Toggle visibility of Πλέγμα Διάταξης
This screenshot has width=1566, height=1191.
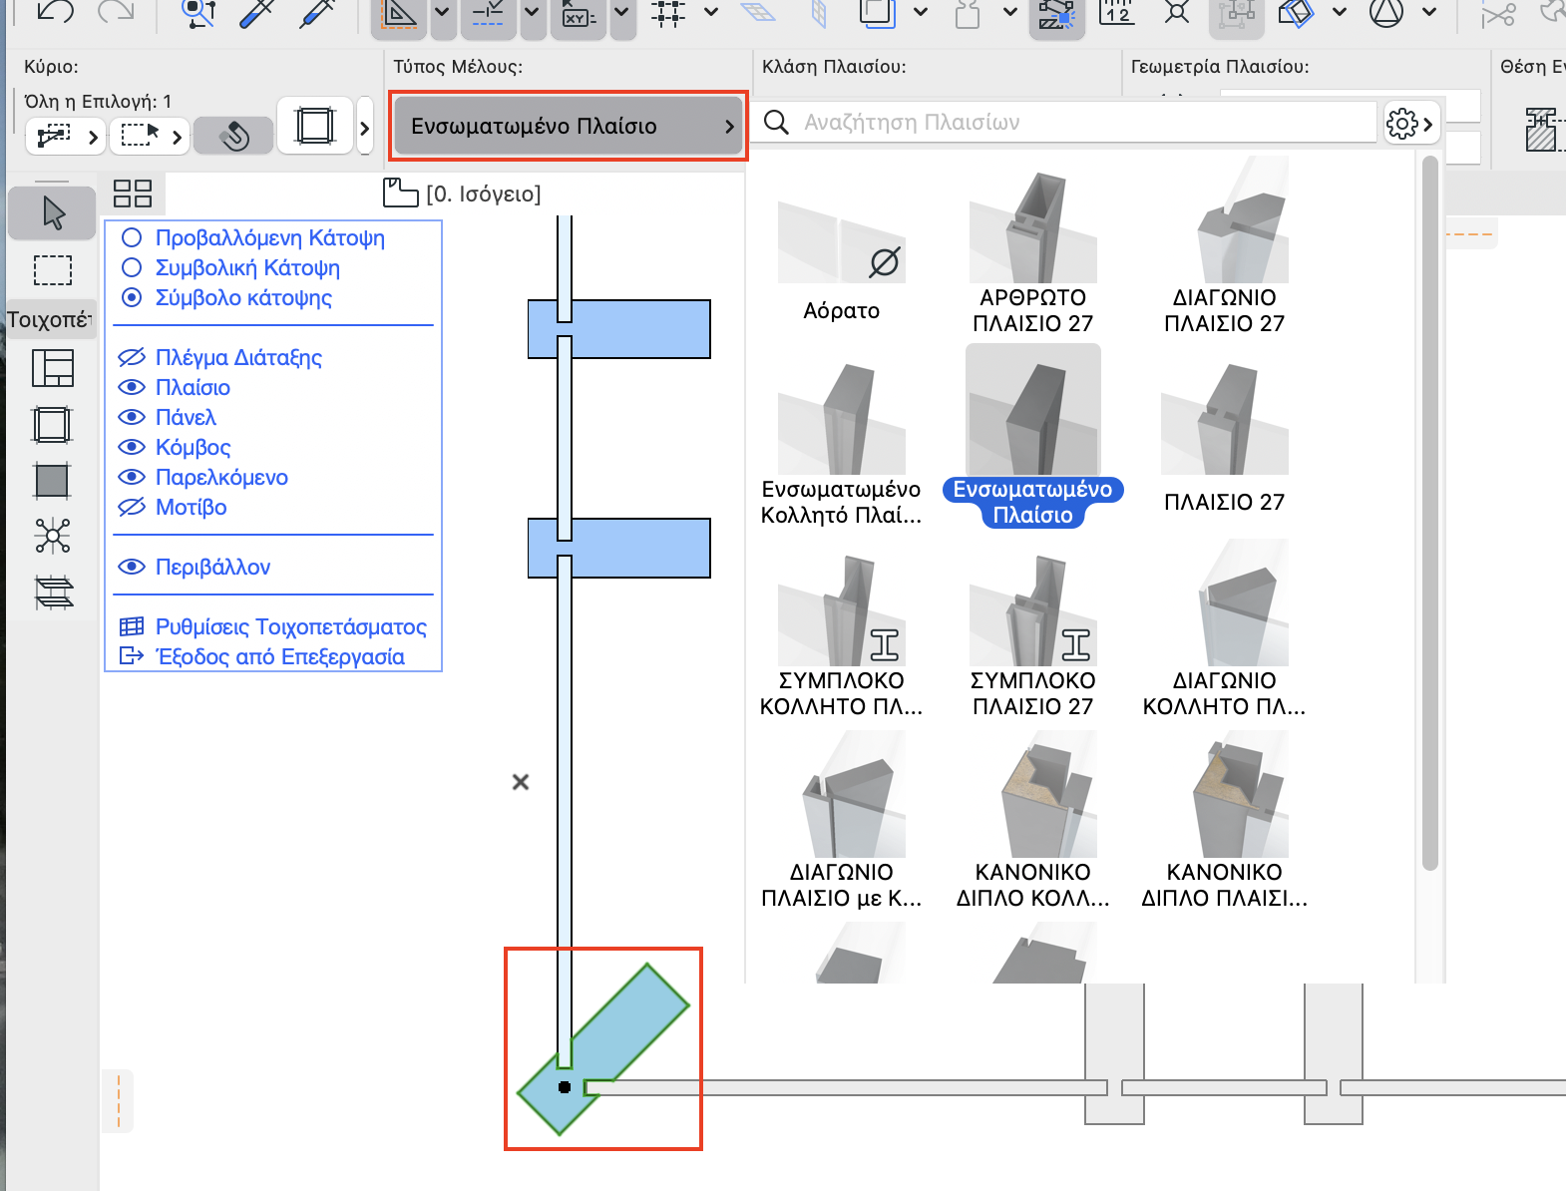pos(132,357)
